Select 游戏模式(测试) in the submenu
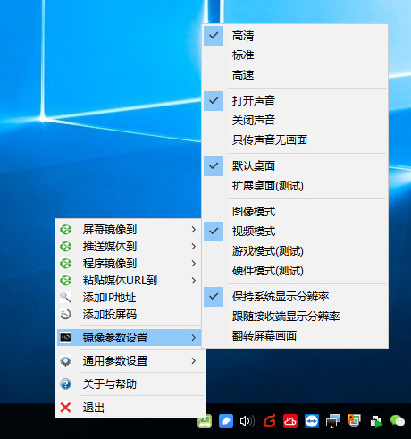Viewport: 411px width, 439px height. [x=295, y=251]
